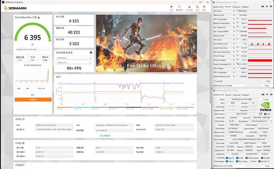The width and height of the screenshot is (274, 169).
Task: Click the 90+ FPS estimate text
Action: [x=74, y=68]
